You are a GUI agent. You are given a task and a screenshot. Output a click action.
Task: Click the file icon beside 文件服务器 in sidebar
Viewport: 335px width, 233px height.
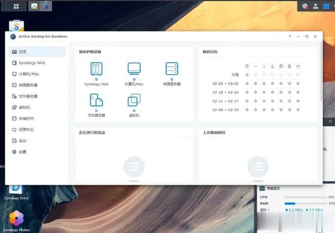14,96
